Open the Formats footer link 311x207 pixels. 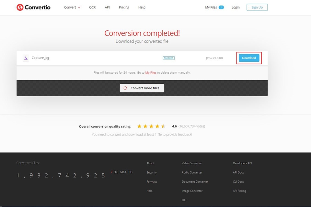point(152,181)
